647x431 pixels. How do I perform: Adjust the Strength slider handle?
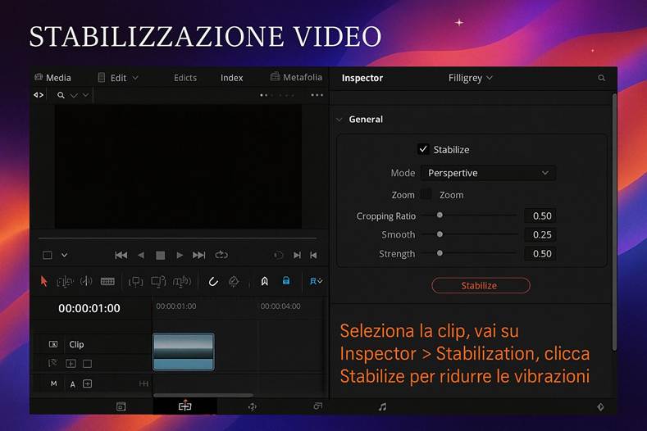tap(440, 253)
